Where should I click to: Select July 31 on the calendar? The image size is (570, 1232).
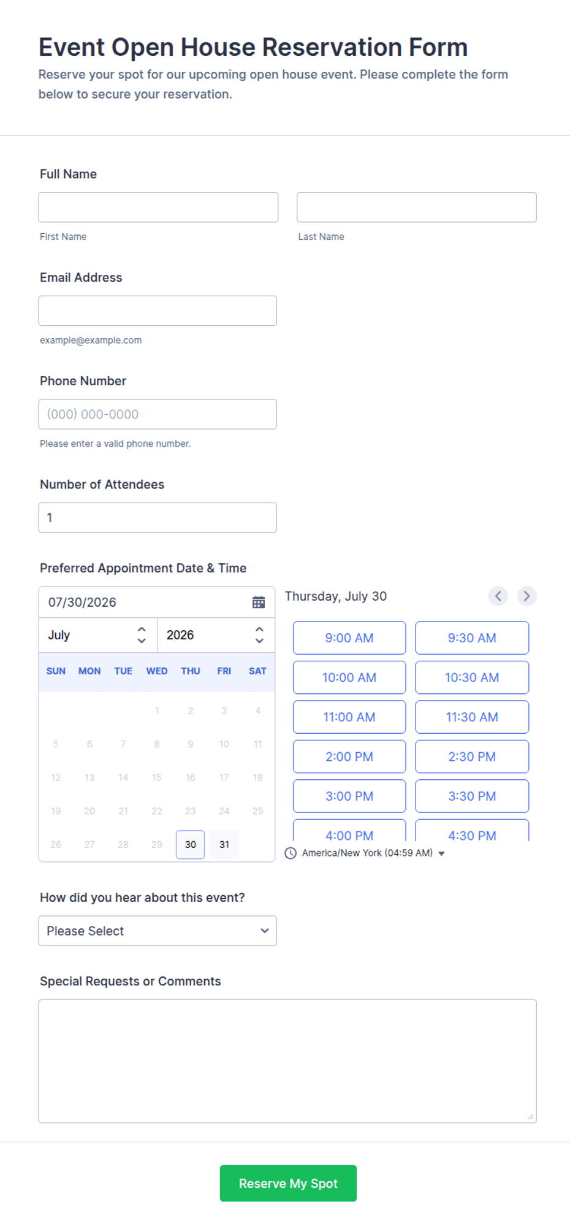point(224,845)
